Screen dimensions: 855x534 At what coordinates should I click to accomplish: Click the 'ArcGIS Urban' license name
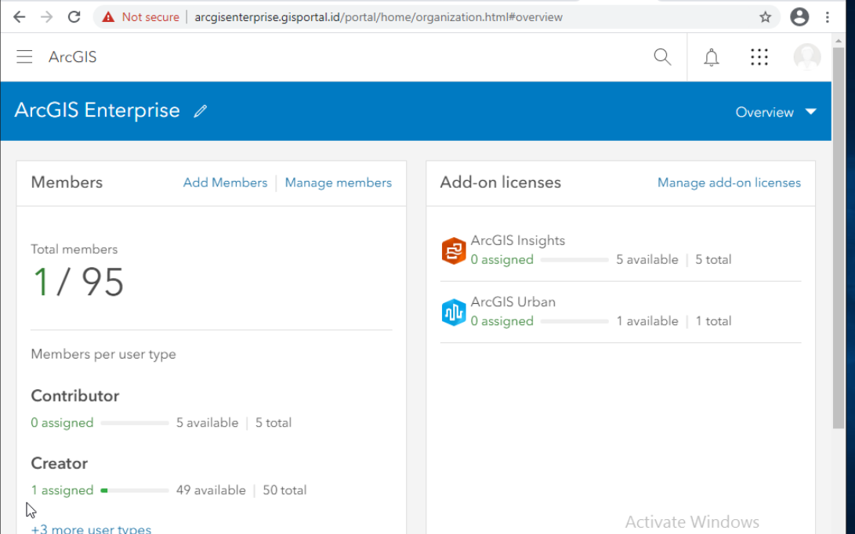click(513, 302)
